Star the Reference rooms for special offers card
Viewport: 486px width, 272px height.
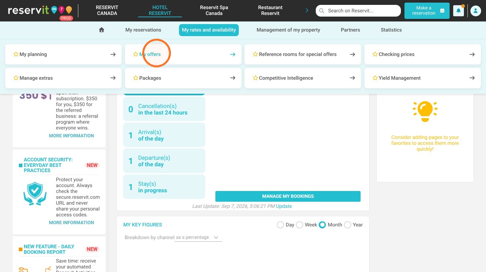pyautogui.click(x=255, y=54)
